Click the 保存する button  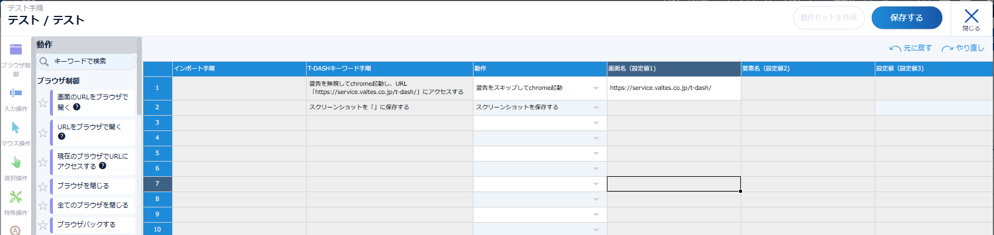(x=906, y=18)
